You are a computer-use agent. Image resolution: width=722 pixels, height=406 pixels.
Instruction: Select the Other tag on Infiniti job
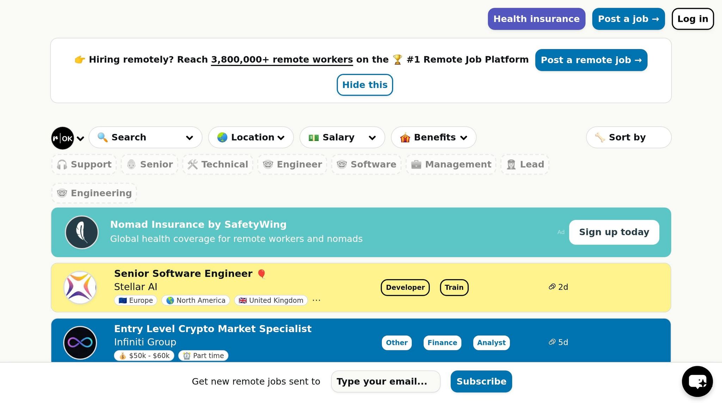[397, 343]
